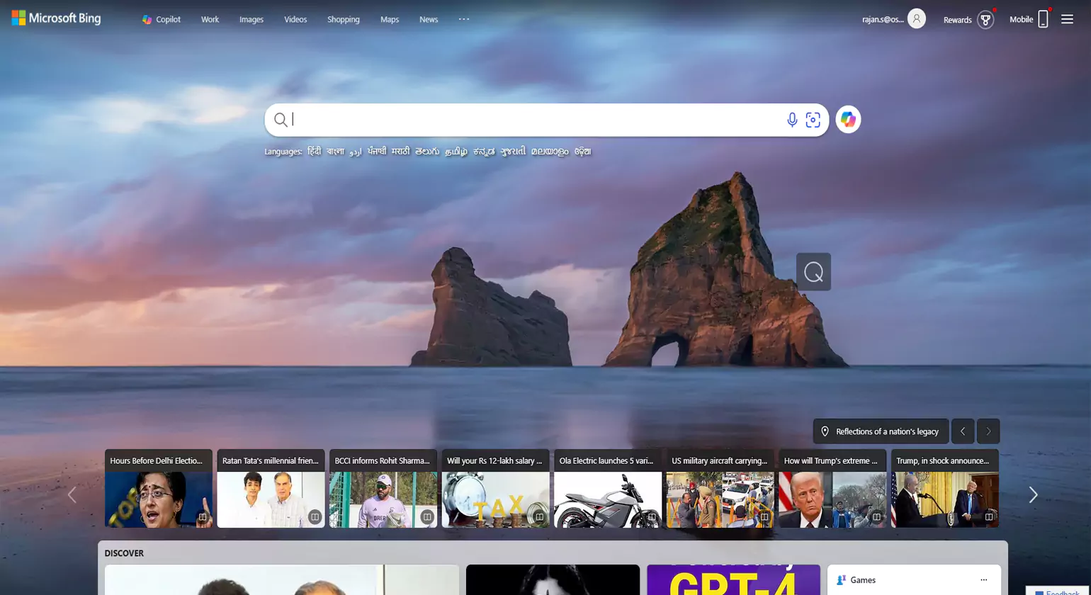Open the Games card ellipsis options
This screenshot has height=595, width=1091.
point(985,579)
